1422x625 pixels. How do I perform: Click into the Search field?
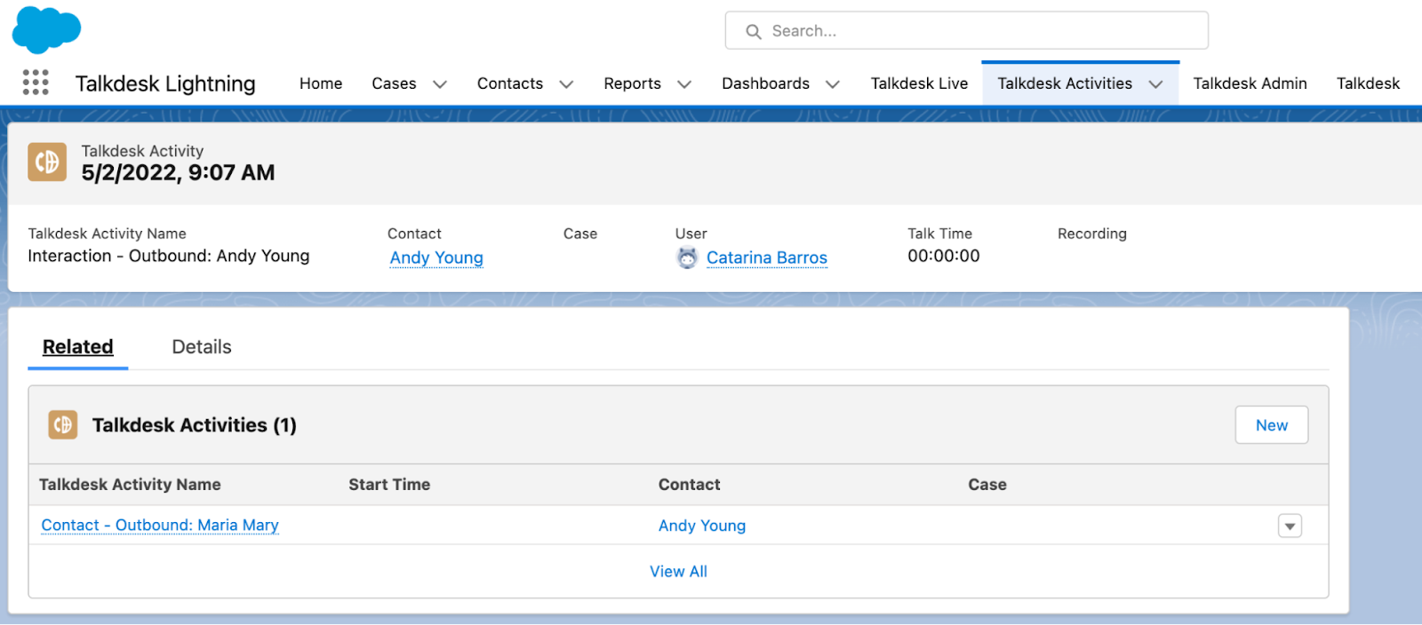967,30
